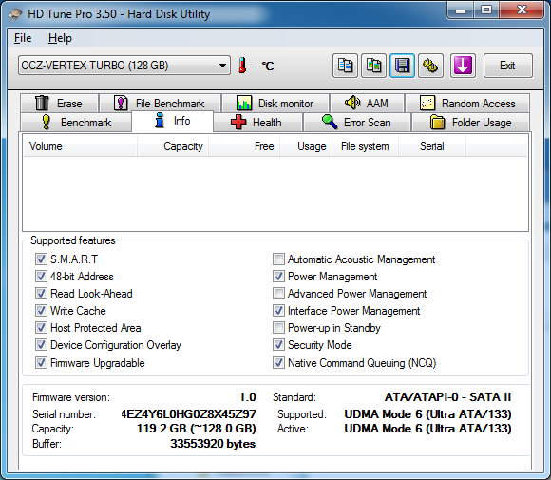Click the Serial column header
This screenshot has height=480, width=551.
coord(432,146)
